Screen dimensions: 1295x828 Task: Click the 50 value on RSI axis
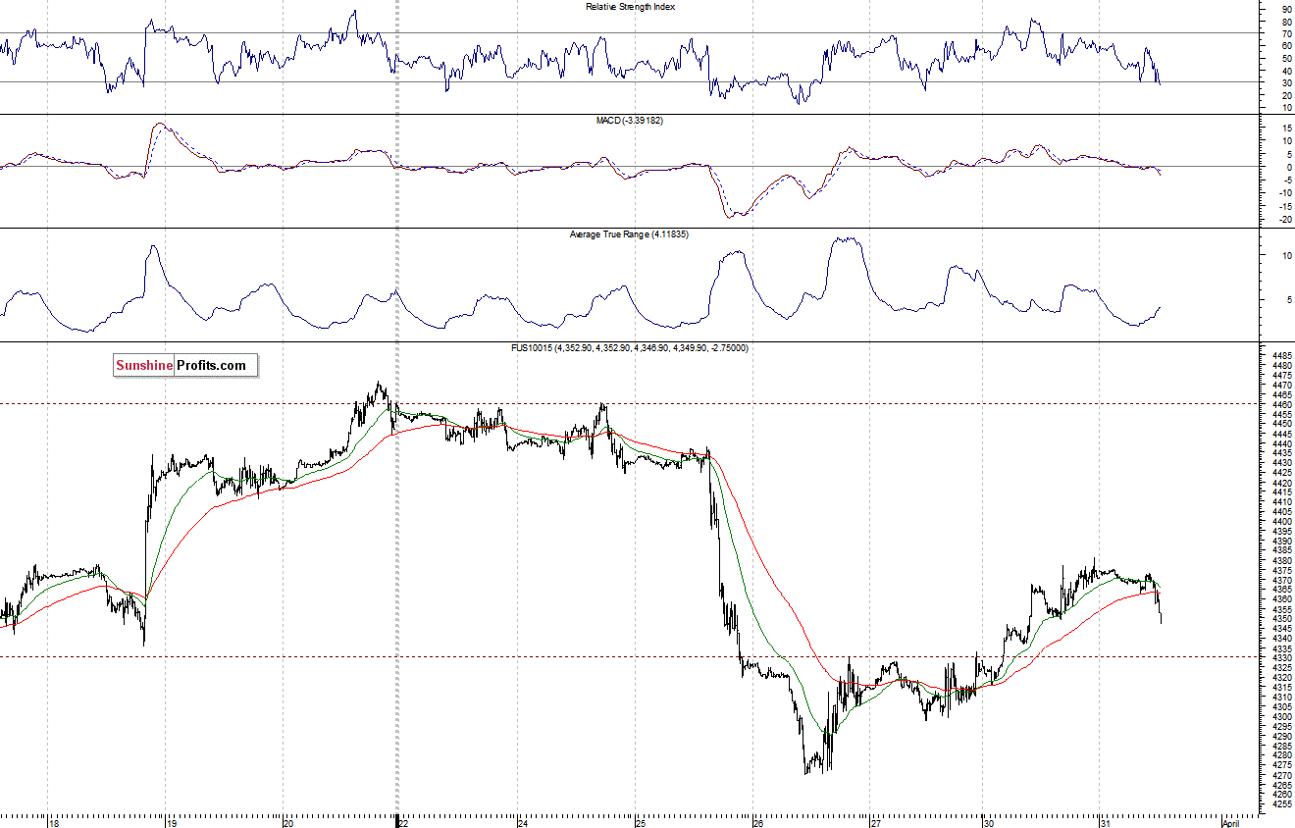[x=1286, y=58]
